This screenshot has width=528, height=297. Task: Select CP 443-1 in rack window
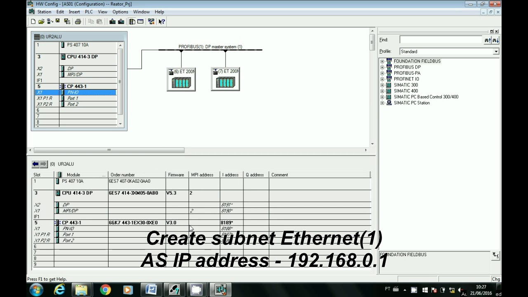77,87
